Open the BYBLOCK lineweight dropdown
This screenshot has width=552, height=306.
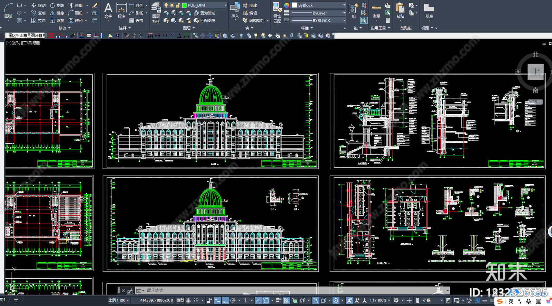tap(318, 21)
